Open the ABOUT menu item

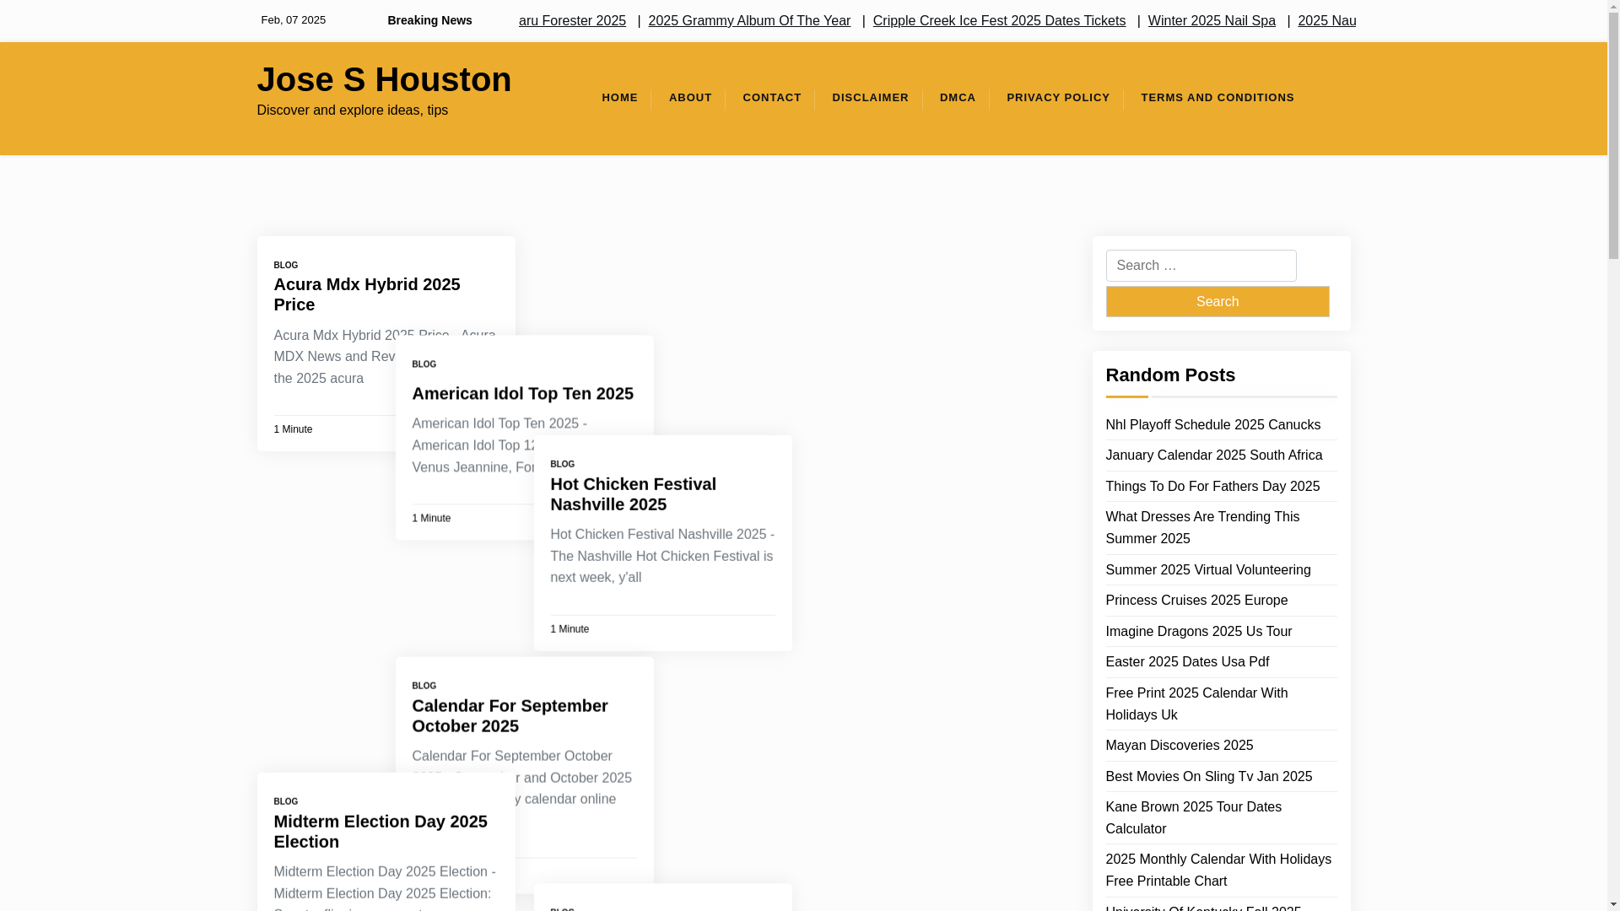coord(690,98)
